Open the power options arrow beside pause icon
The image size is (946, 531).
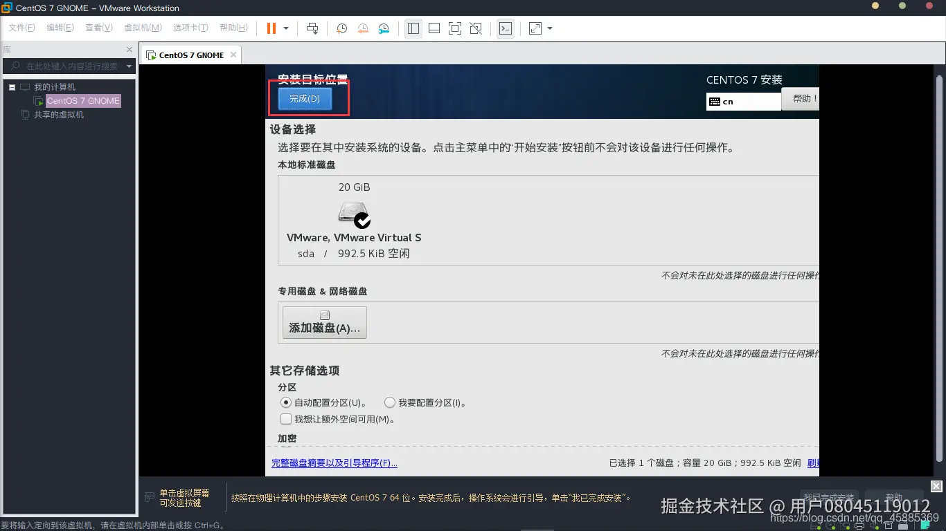(x=286, y=28)
